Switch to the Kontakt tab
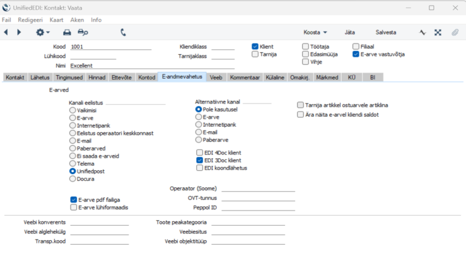The height and width of the screenshot is (256, 466). coord(15,78)
